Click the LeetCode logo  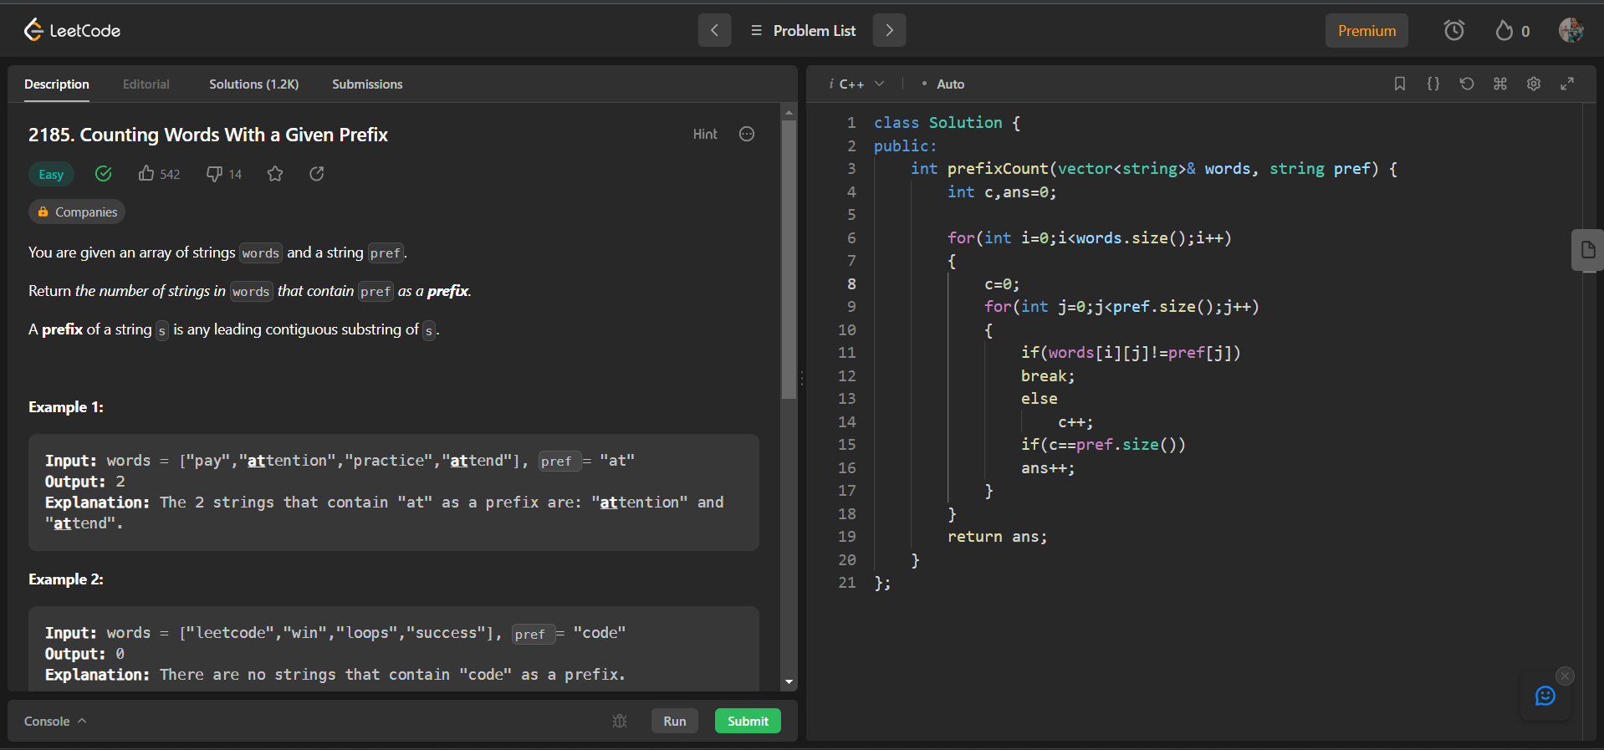pos(72,31)
